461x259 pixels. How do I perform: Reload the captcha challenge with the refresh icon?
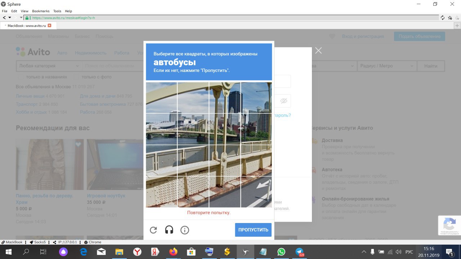[153, 230]
